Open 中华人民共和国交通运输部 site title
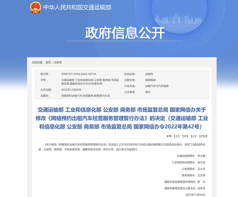 pyautogui.click(x=77, y=7)
